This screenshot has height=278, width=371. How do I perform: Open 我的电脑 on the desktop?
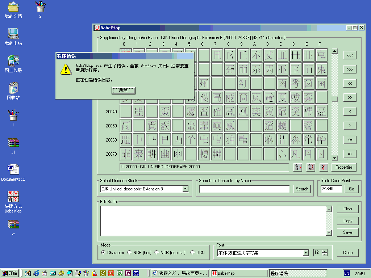pos(13,37)
